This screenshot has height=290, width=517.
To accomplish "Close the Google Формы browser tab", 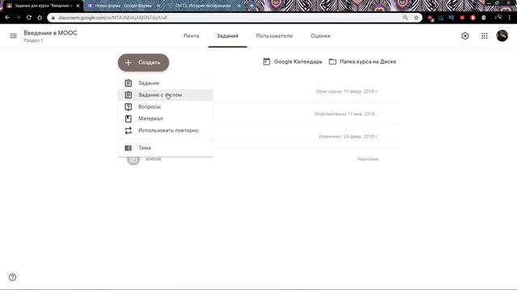I will pyautogui.click(x=158, y=6).
